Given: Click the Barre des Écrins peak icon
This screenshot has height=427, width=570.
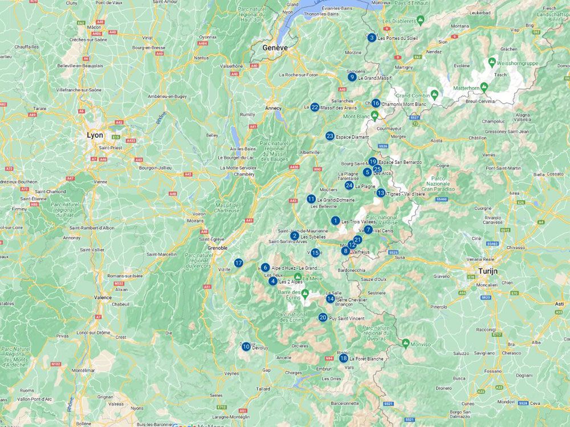Looking at the screenshot, I should [305, 294].
